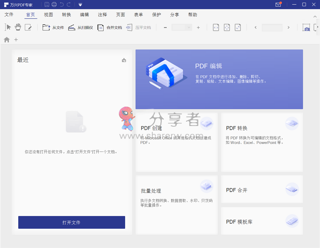The height and width of the screenshot is (248, 320).
Task: Zoom out with the minus button
Action: [x=165, y=28]
